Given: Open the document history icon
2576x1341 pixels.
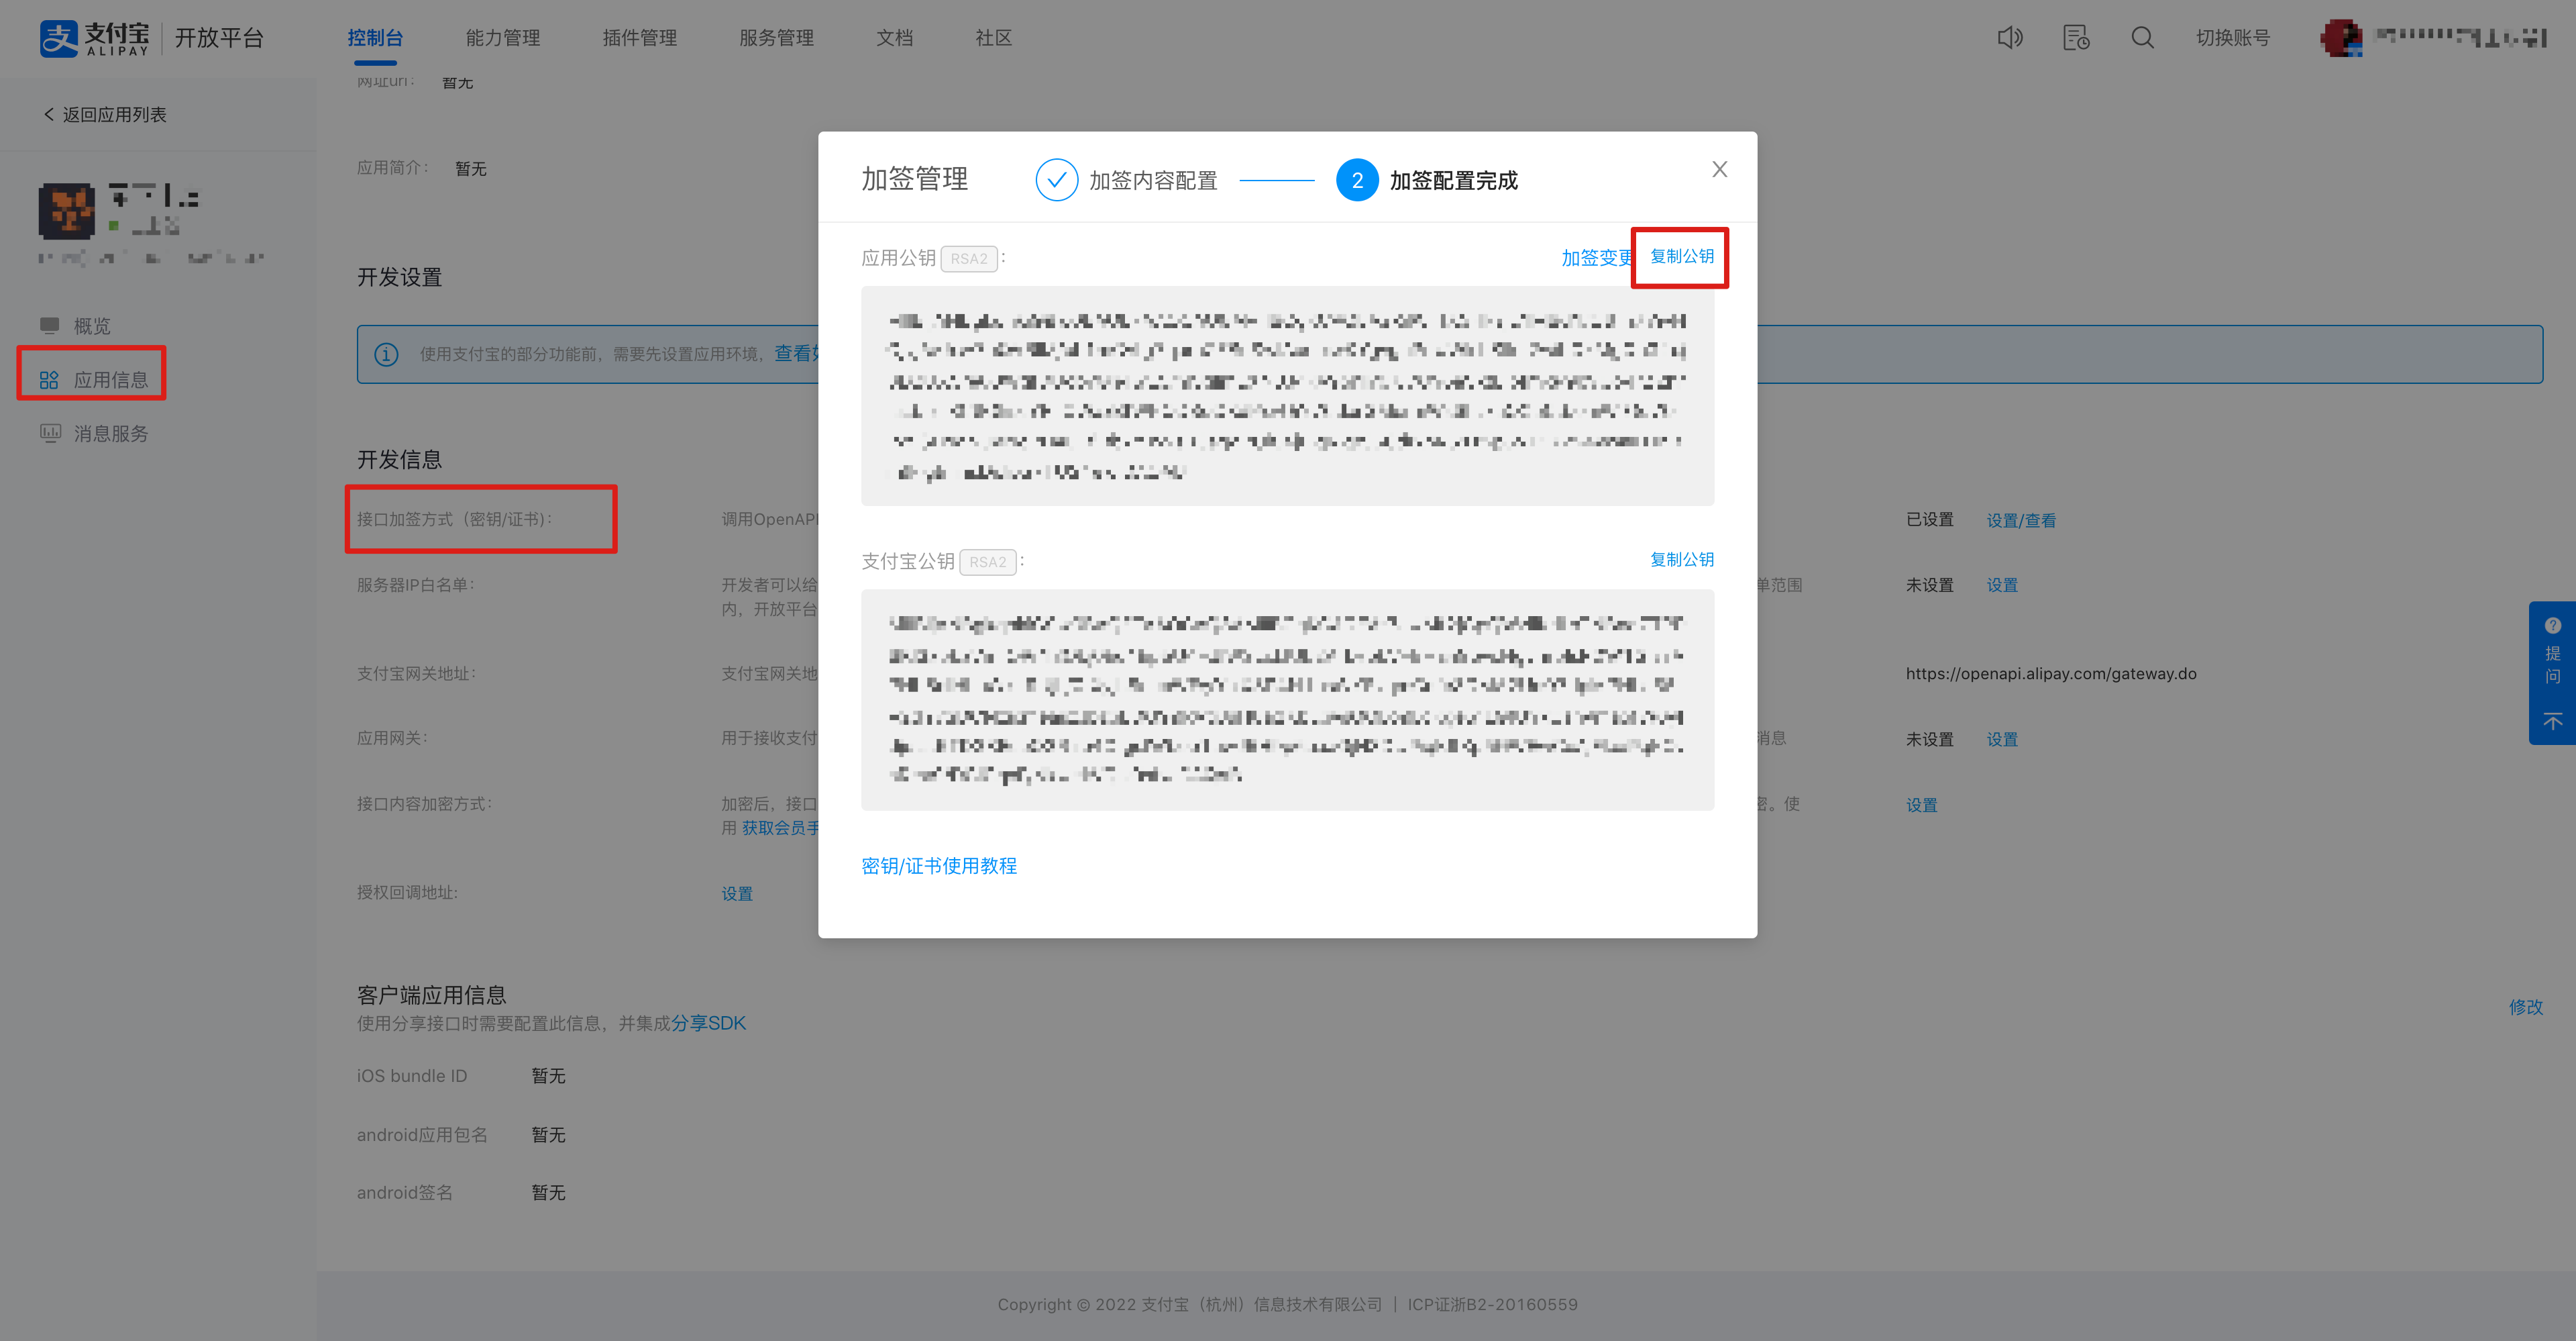Looking at the screenshot, I should tap(2076, 38).
